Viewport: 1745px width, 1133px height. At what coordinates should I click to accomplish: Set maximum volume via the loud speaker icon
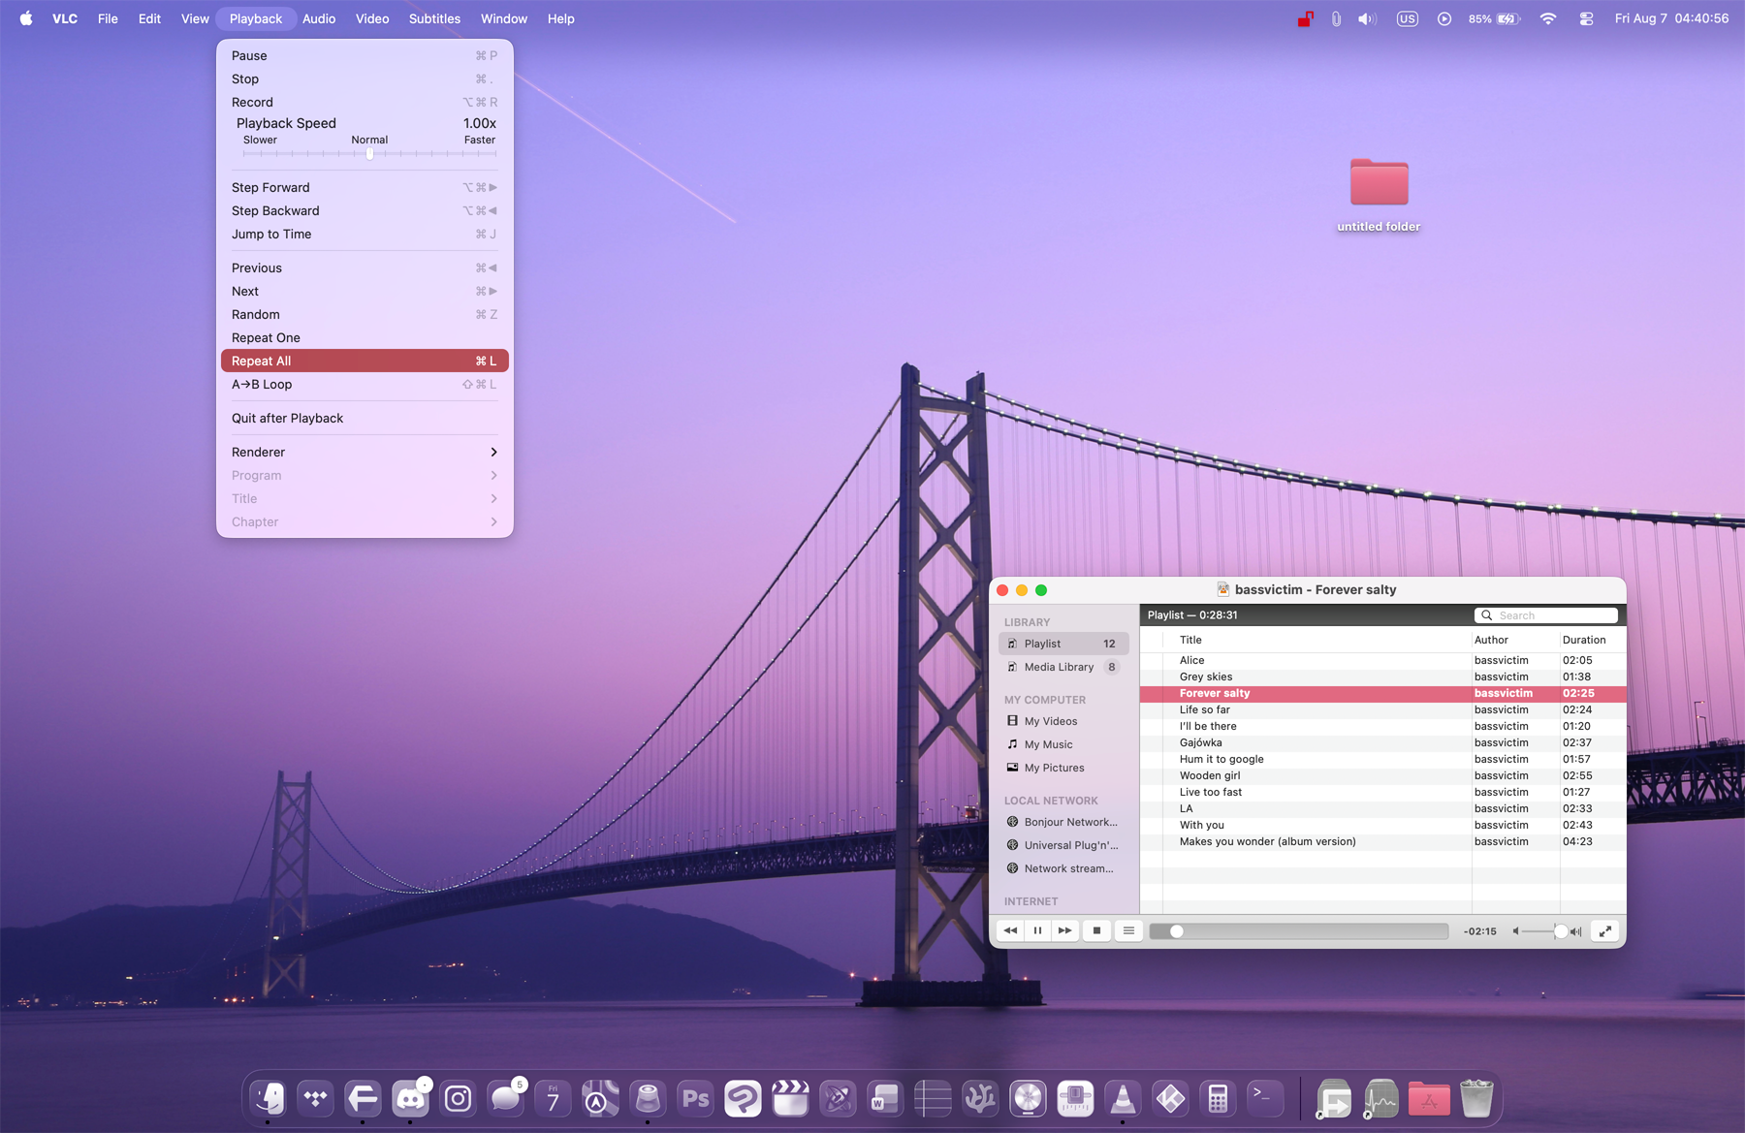point(1576,931)
